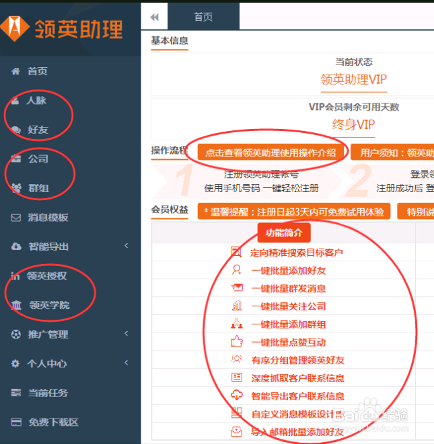Click the LinkedIn icon beside 领英授权
Viewport: 434px width, 444px height.
pyautogui.click(x=15, y=276)
